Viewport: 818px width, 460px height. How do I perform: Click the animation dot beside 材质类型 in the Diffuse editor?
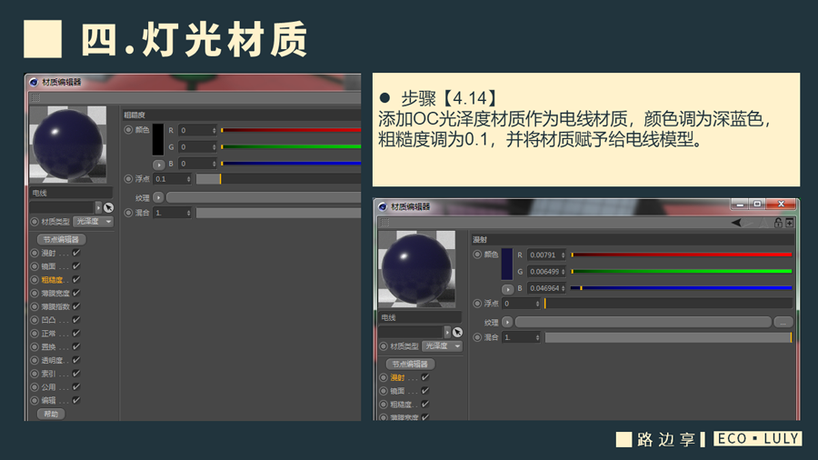[x=384, y=346]
